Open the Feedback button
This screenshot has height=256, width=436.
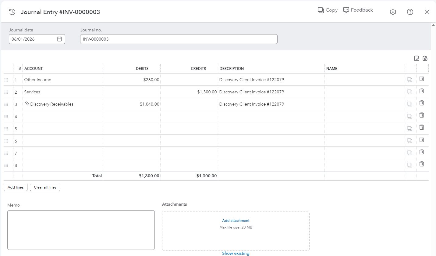[x=358, y=10]
